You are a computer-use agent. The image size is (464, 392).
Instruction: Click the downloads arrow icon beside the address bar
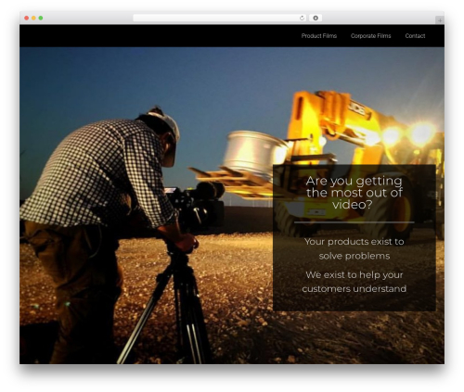pyautogui.click(x=316, y=18)
